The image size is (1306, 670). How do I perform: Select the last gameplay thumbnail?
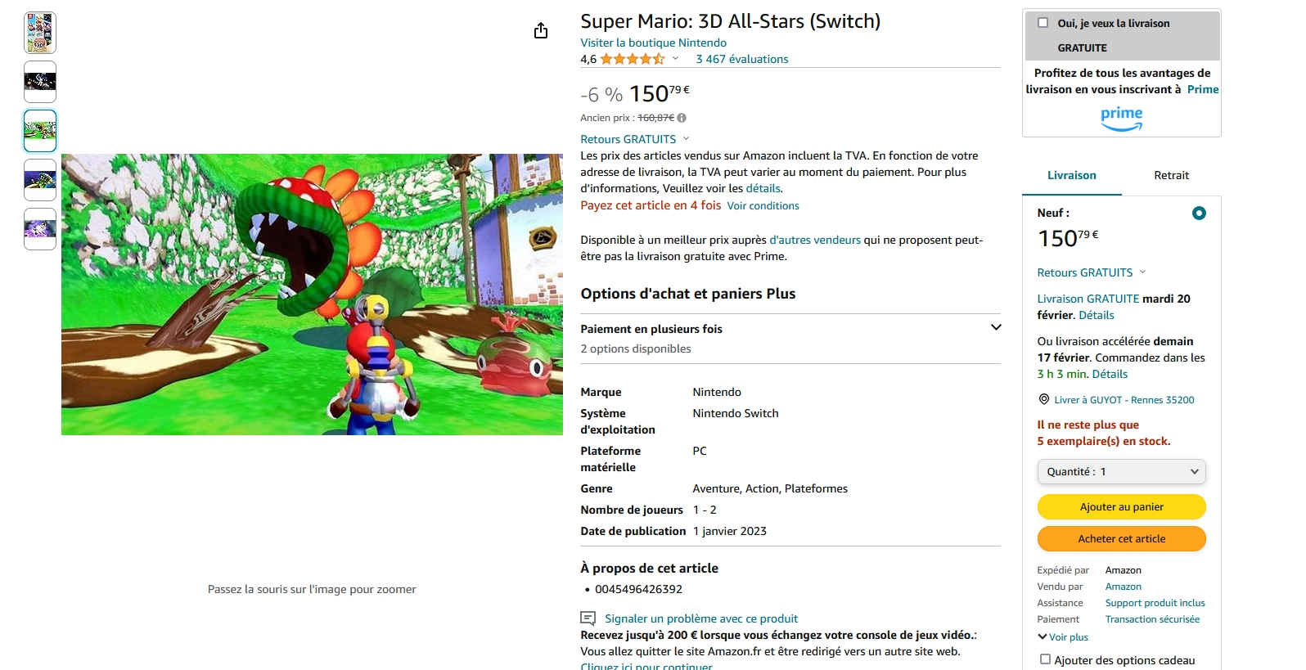40,229
